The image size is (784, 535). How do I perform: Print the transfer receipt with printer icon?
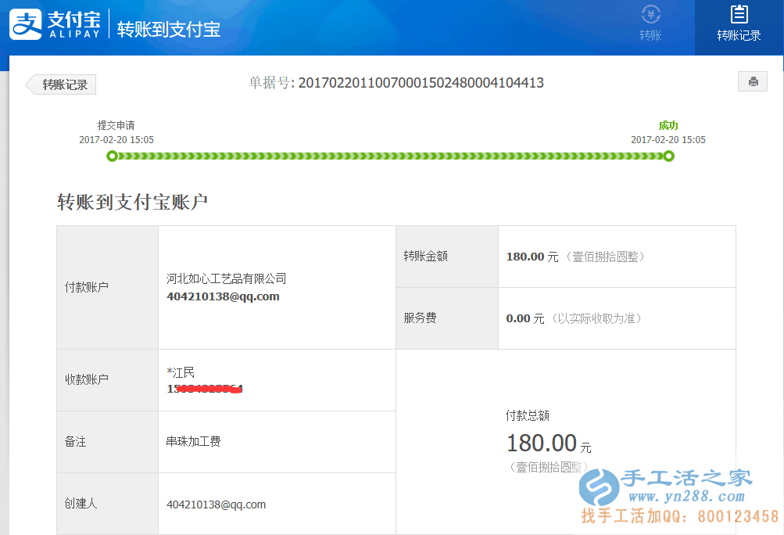tap(753, 81)
